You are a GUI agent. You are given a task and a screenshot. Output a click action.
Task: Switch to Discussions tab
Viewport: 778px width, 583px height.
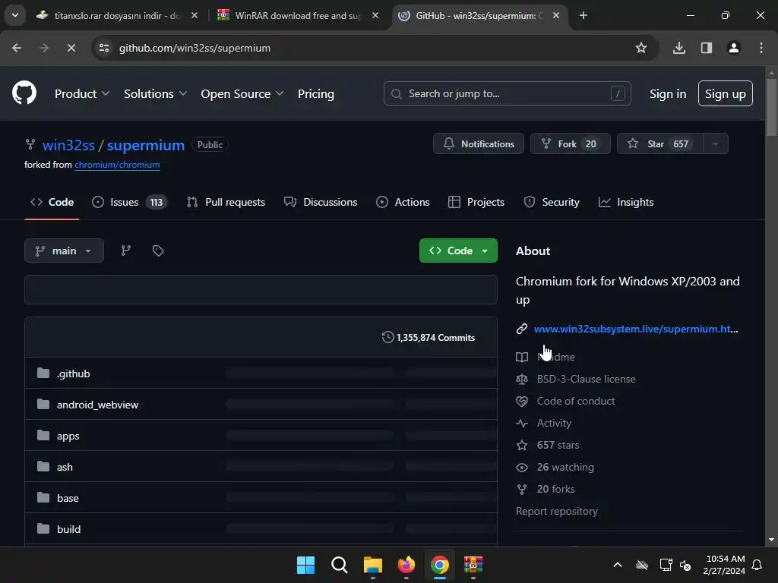click(321, 202)
